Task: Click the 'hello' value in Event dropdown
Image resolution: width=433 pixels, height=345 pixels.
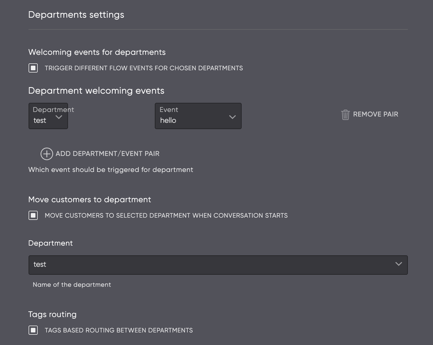Action: coord(168,120)
